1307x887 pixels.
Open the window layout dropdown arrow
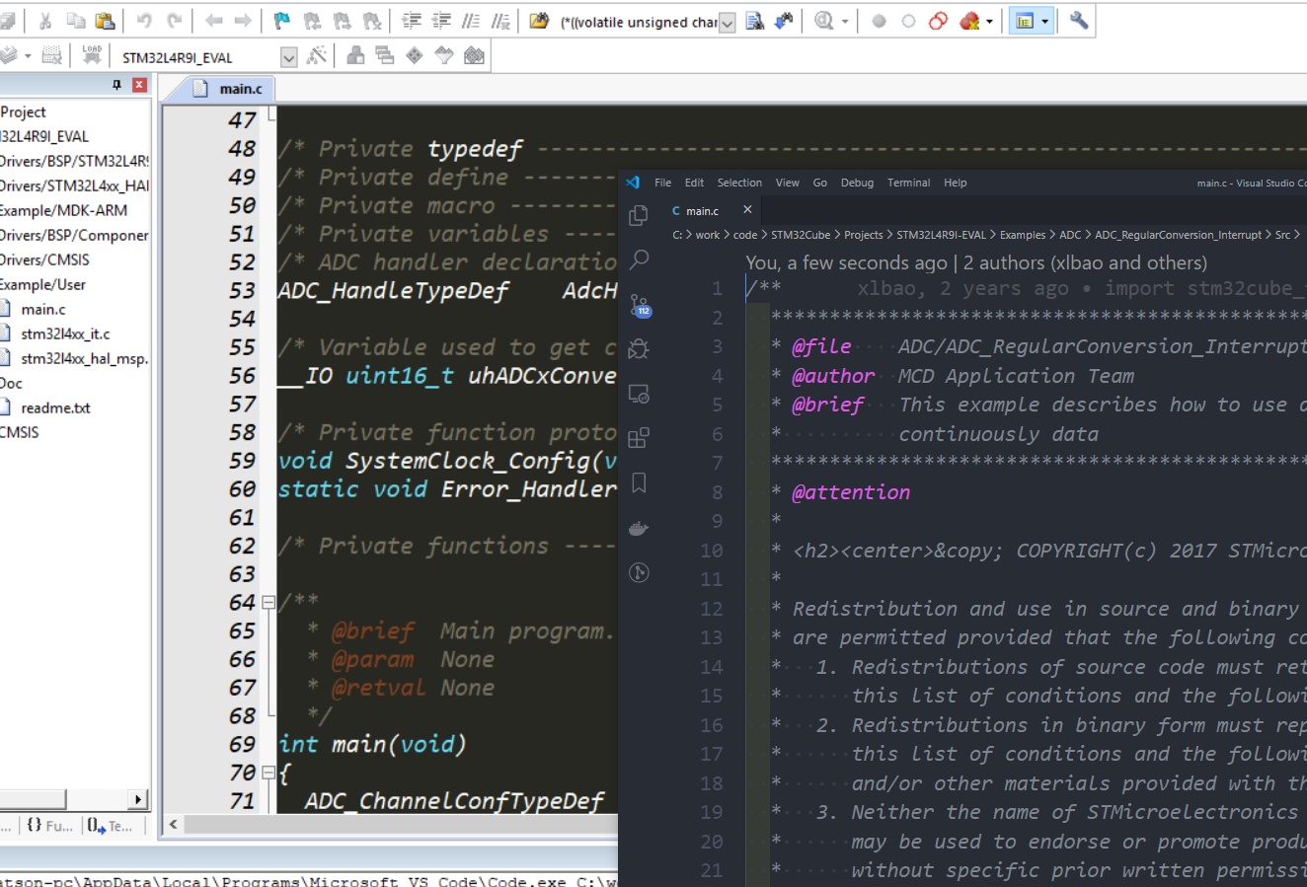[1044, 22]
